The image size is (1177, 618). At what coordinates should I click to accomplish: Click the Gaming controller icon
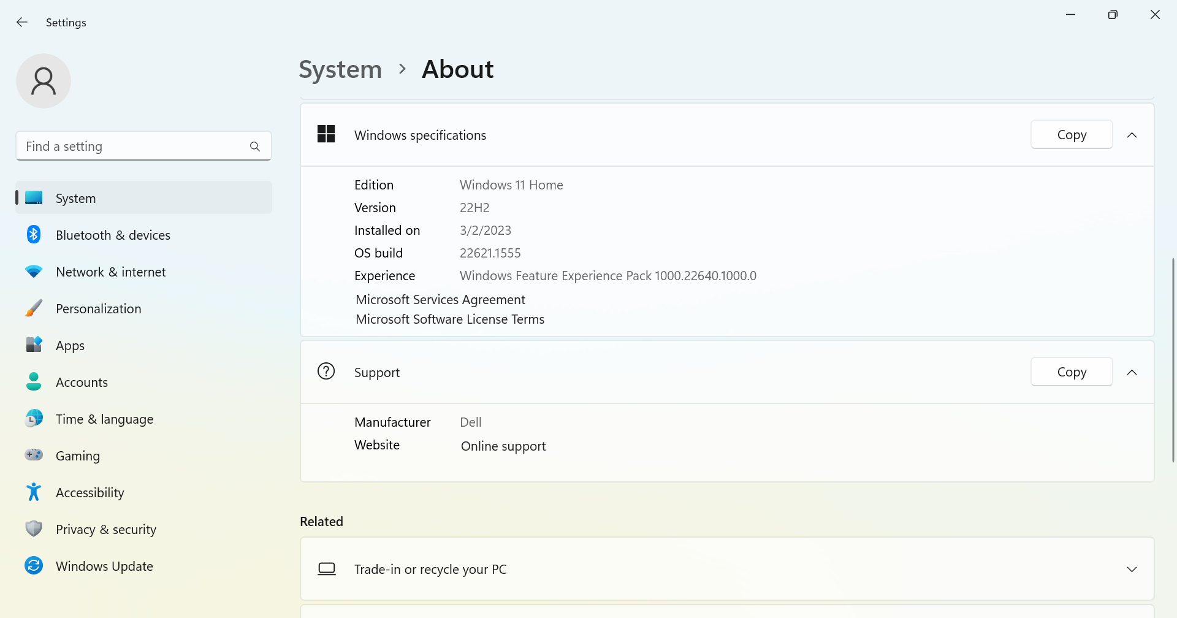[34, 455]
